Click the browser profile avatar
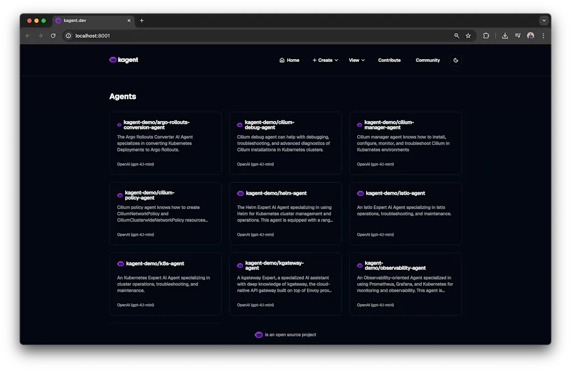Screen dimensions: 571x371 [530, 35]
